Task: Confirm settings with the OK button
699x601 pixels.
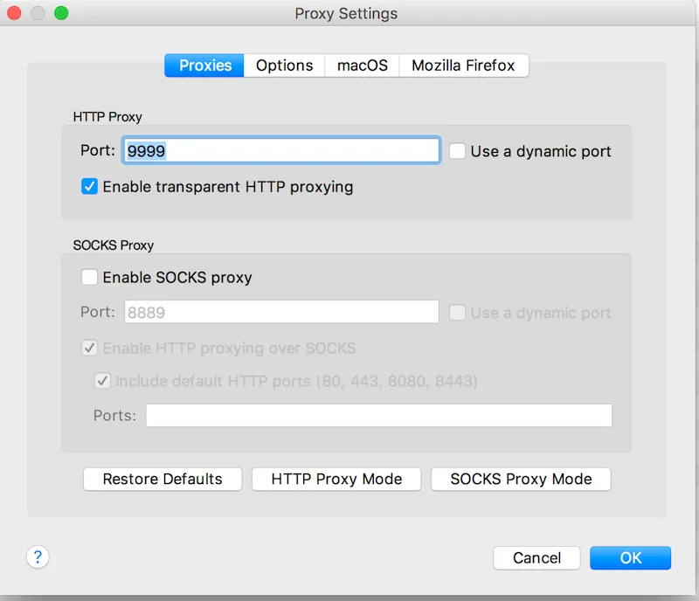Action: pos(631,557)
